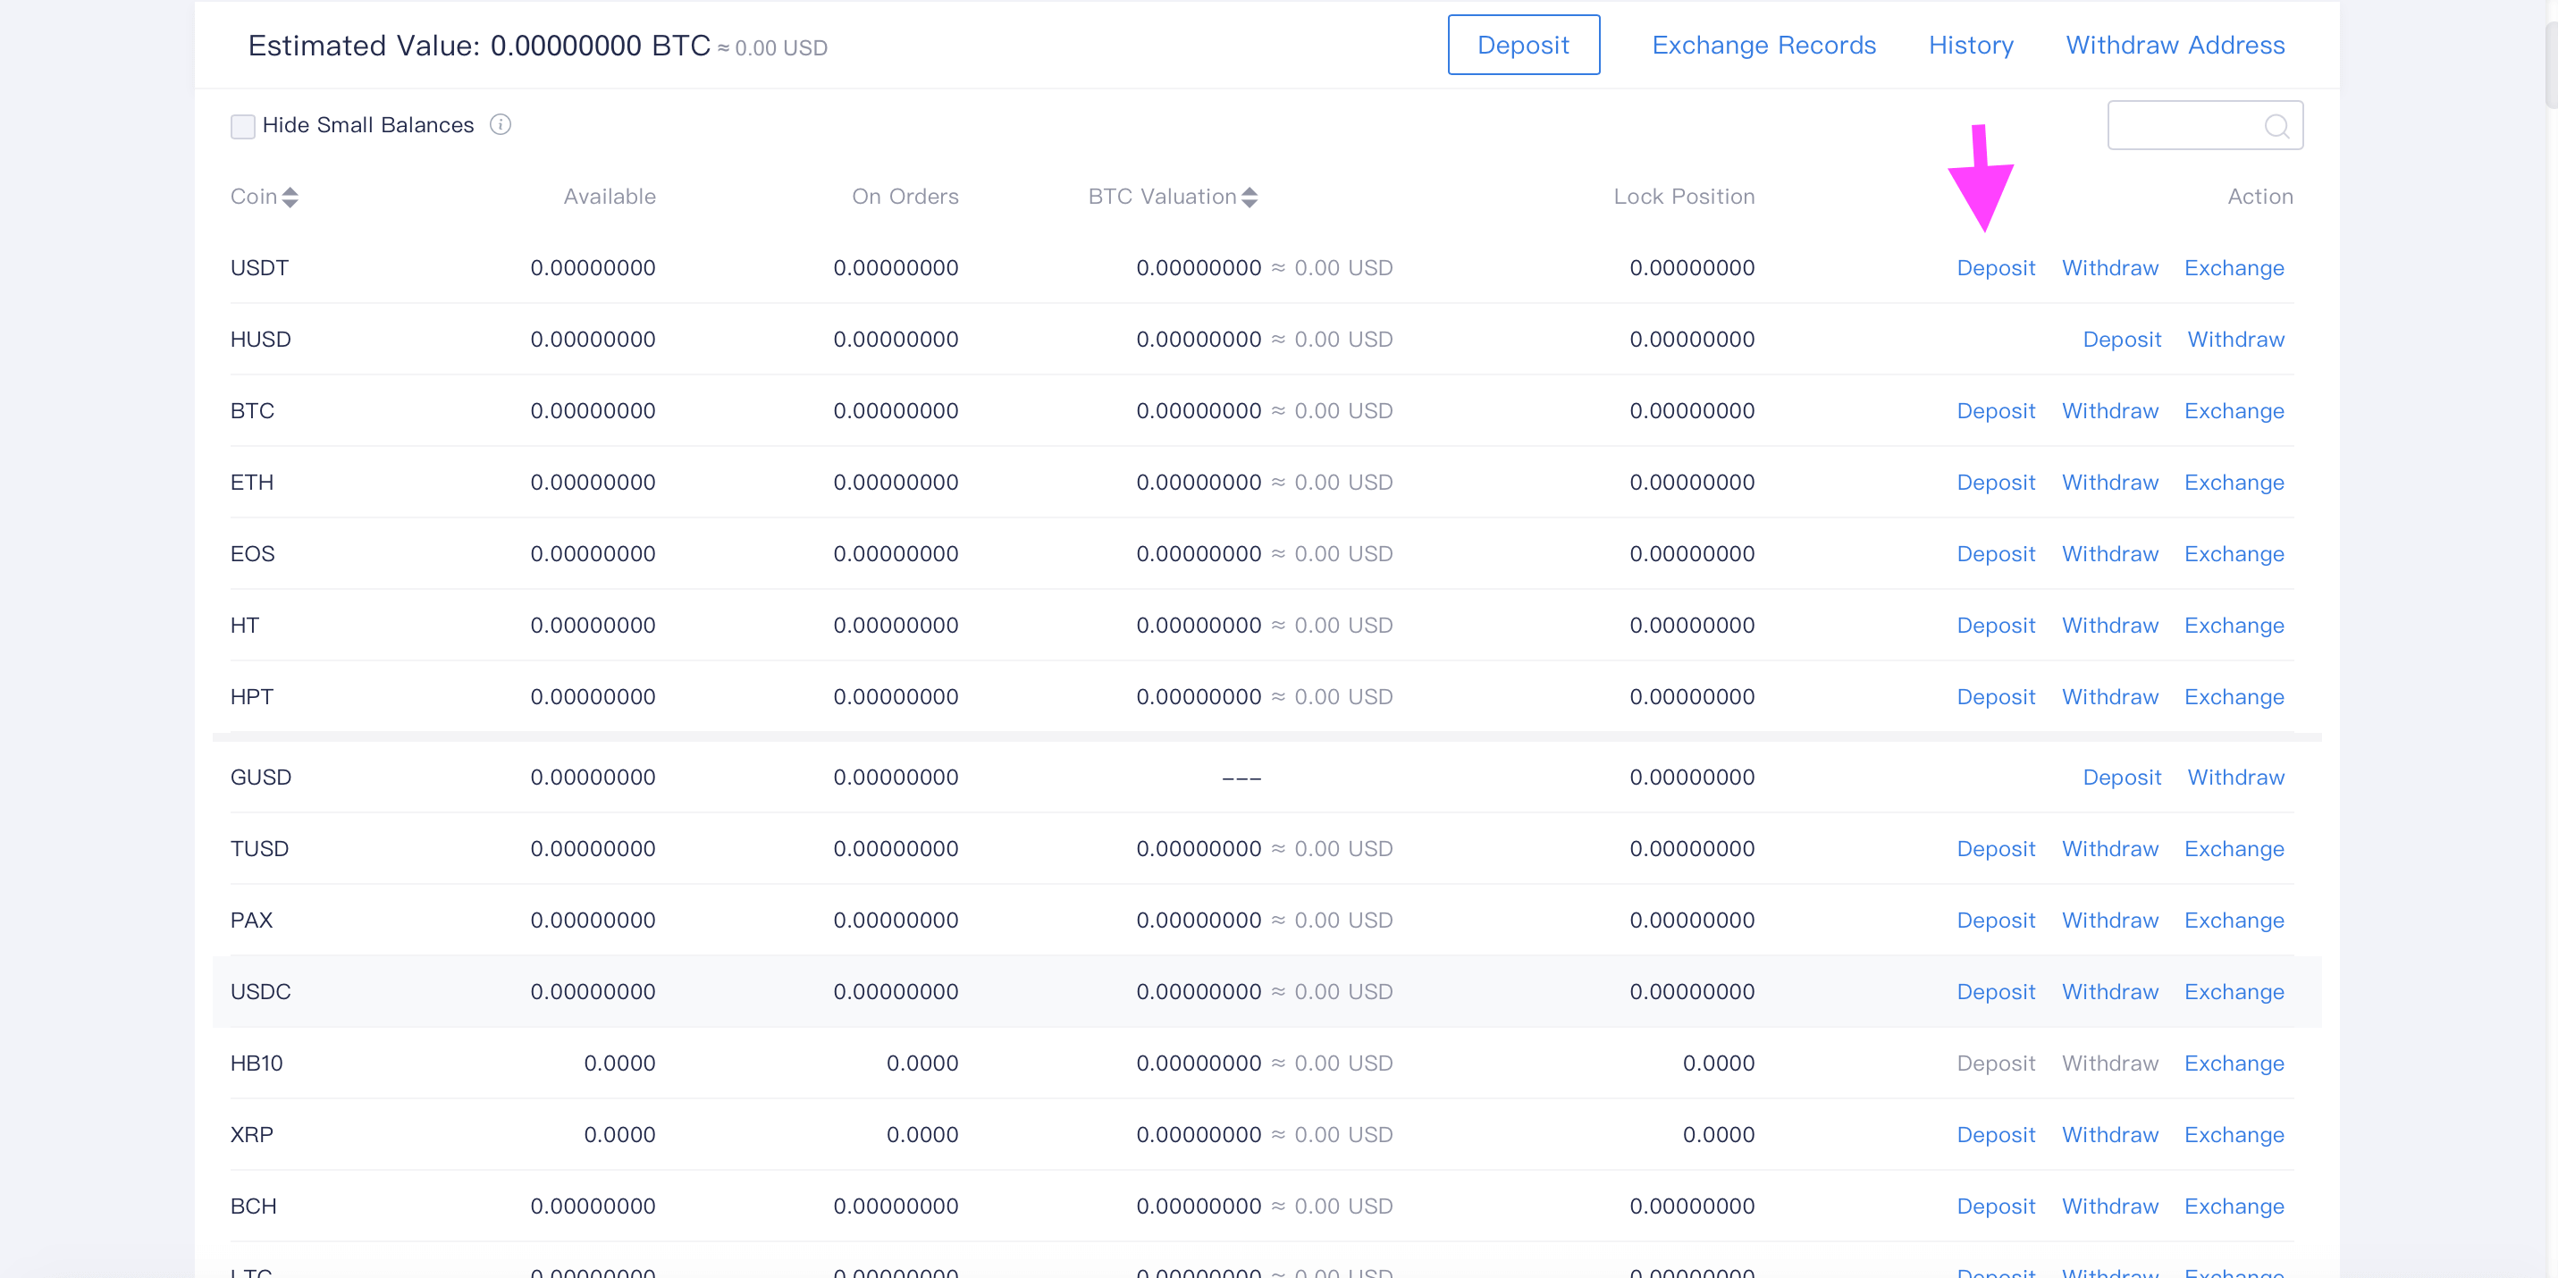This screenshot has height=1278, width=2558.
Task: Click the Available column header
Action: (610, 197)
